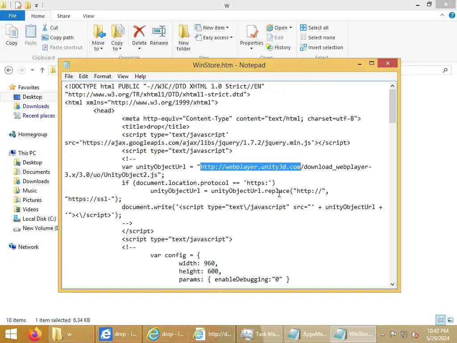Select the Cut scissors command
The image size is (457, 343).
click(x=50, y=28)
